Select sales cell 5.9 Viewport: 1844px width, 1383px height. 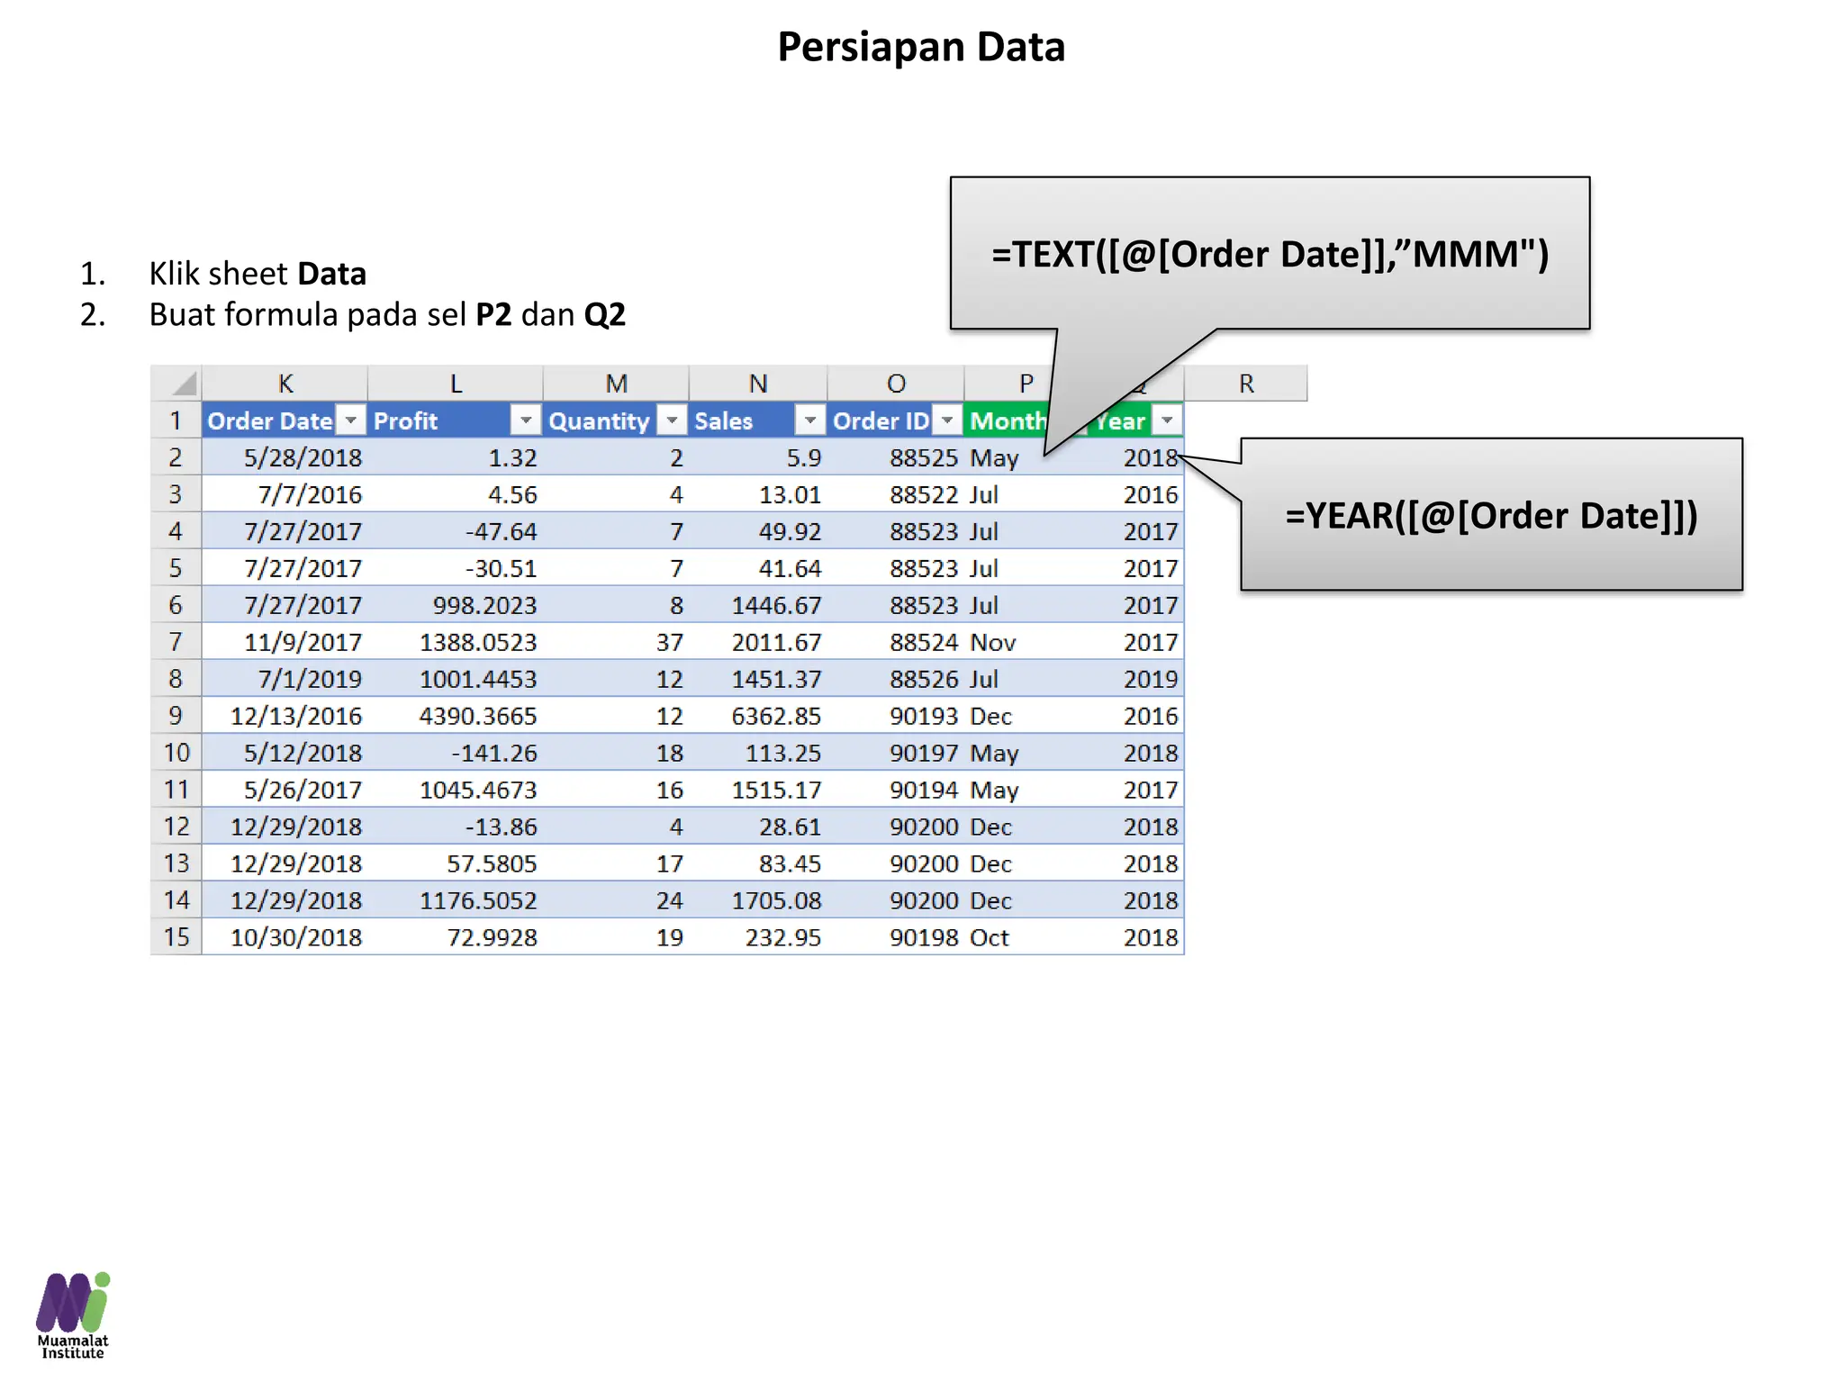[x=758, y=457]
